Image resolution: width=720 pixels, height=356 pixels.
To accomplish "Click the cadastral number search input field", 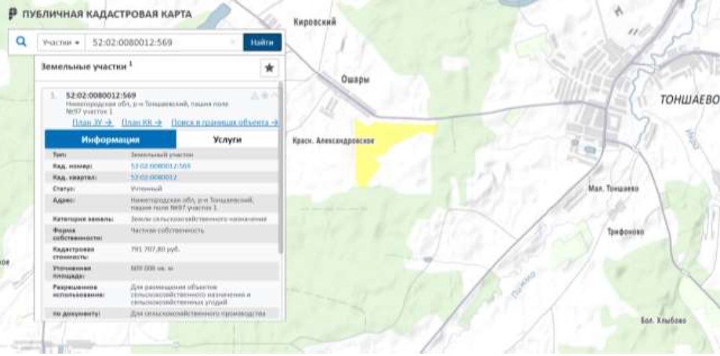I will (x=157, y=42).
